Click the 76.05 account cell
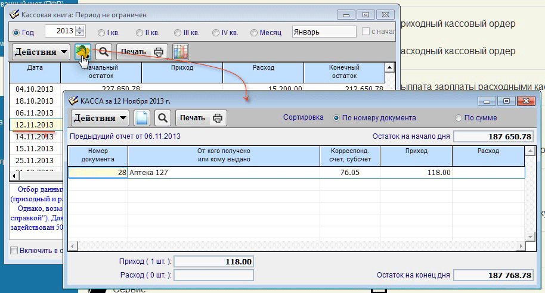Viewport: 545px width, 293px height. 350,173
